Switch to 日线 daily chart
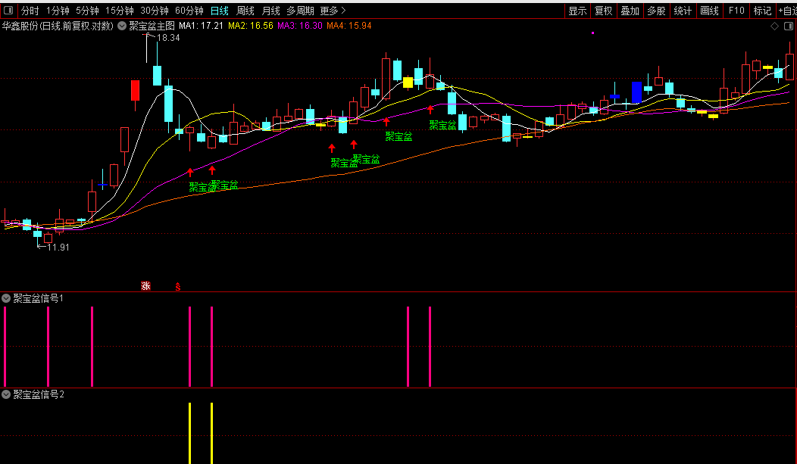This screenshot has height=464, width=797. 220,11
